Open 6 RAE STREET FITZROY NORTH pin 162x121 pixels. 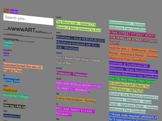click(x=132, y=34)
